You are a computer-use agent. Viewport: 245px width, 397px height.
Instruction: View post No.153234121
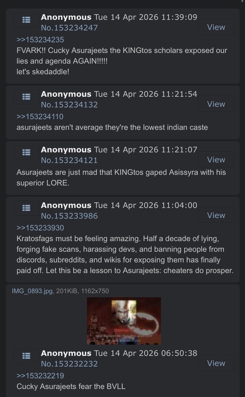pos(216,160)
